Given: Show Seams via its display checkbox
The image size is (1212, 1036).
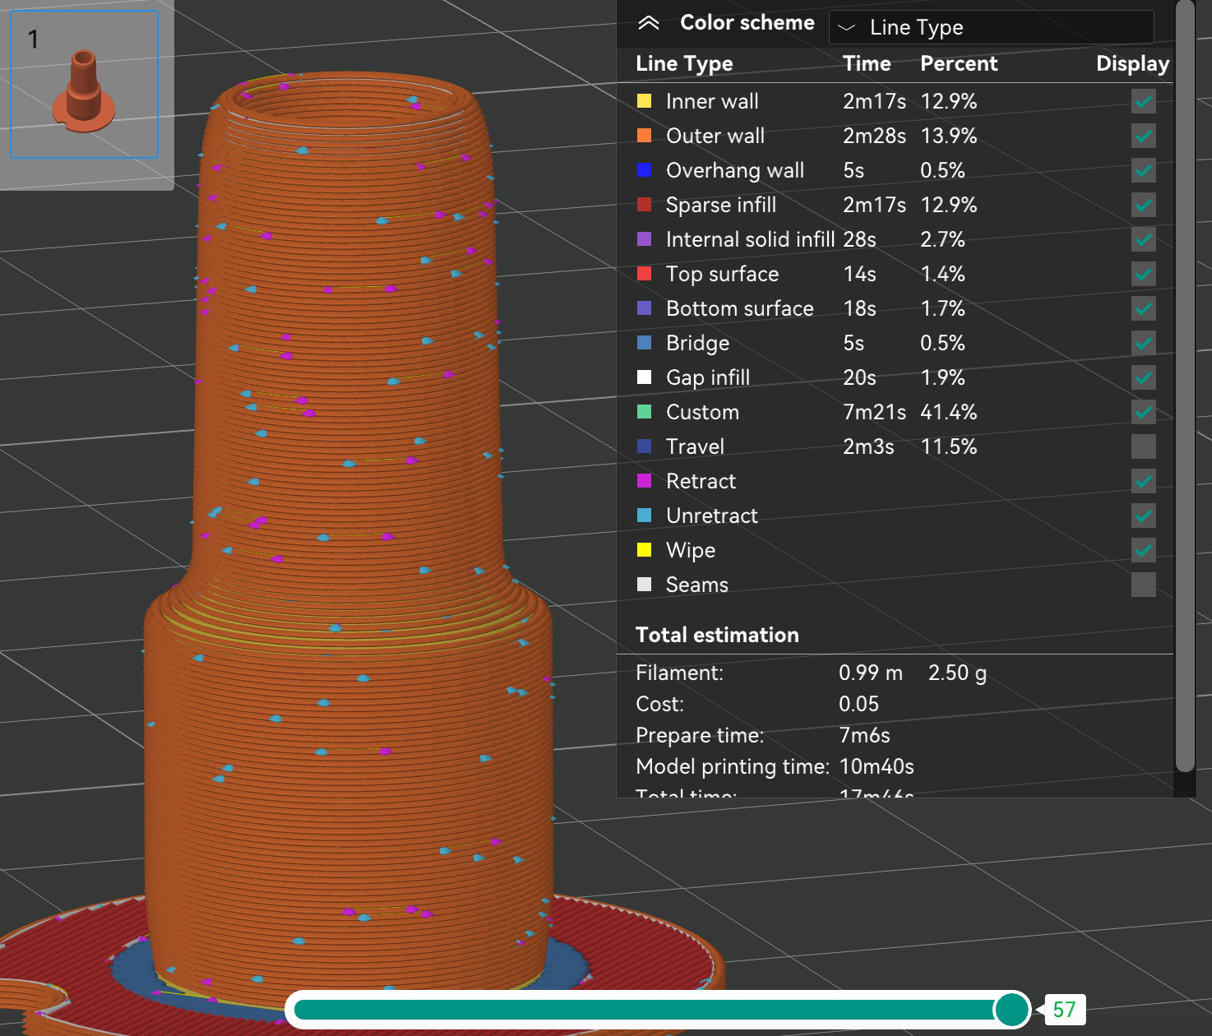Looking at the screenshot, I should click(x=1144, y=585).
